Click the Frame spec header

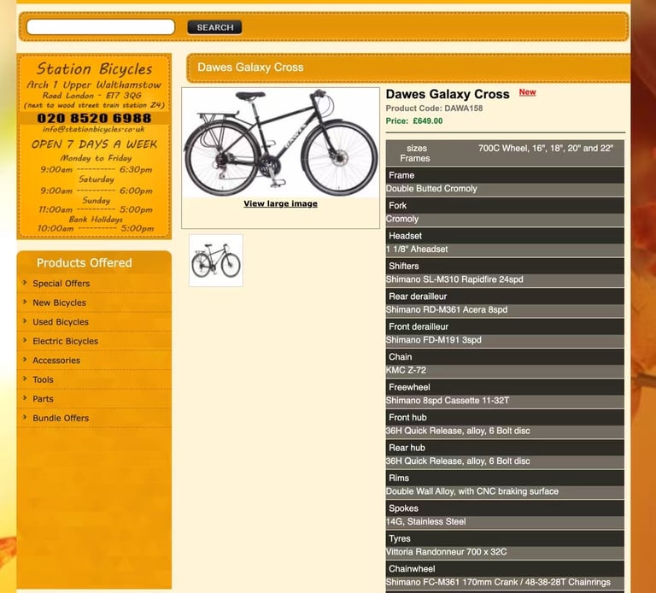(505, 175)
